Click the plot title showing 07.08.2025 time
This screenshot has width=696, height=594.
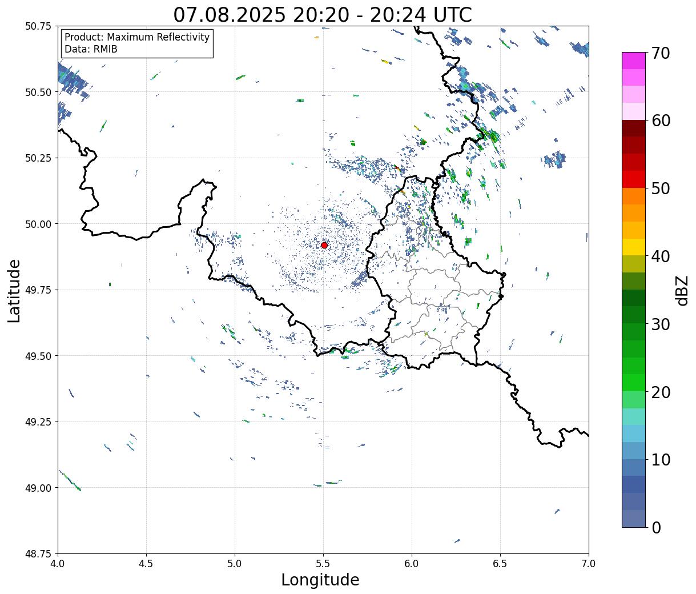323,14
